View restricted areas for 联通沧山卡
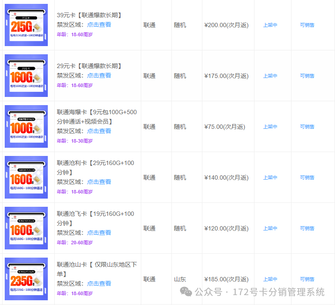The image size is (335, 305). tap(99, 283)
